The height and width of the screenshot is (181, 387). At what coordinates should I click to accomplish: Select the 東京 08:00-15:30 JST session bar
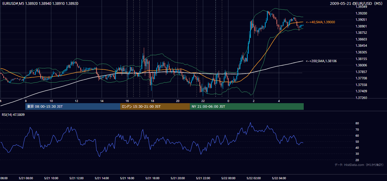[73, 106]
